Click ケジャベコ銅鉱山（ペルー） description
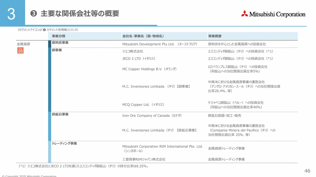Image resolution: width=316 pixels, height=177 pixels. pyautogui.click(x=236, y=105)
